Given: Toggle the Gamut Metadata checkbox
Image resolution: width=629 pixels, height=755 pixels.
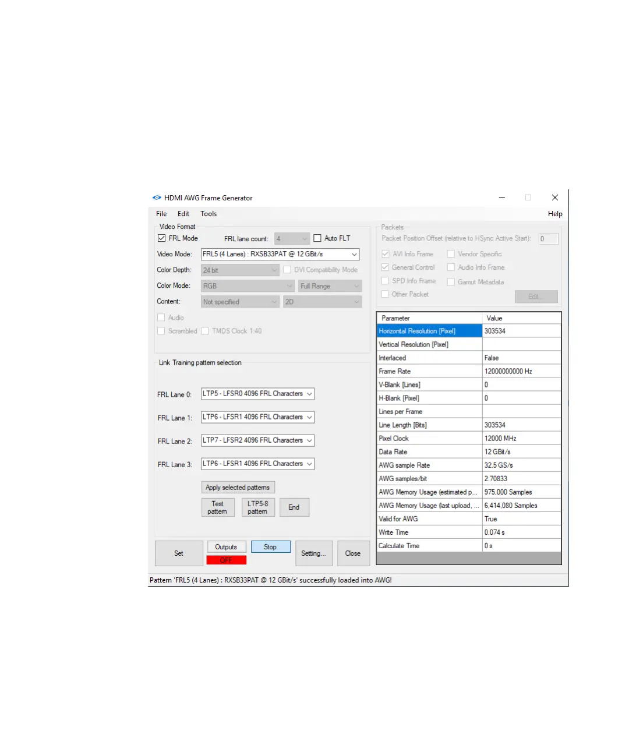Looking at the screenshot, I should coord(451,282).
